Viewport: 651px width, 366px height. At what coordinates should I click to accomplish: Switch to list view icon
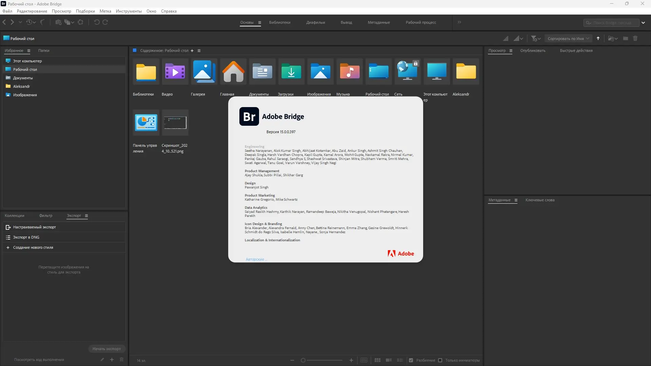click(400, 360)
